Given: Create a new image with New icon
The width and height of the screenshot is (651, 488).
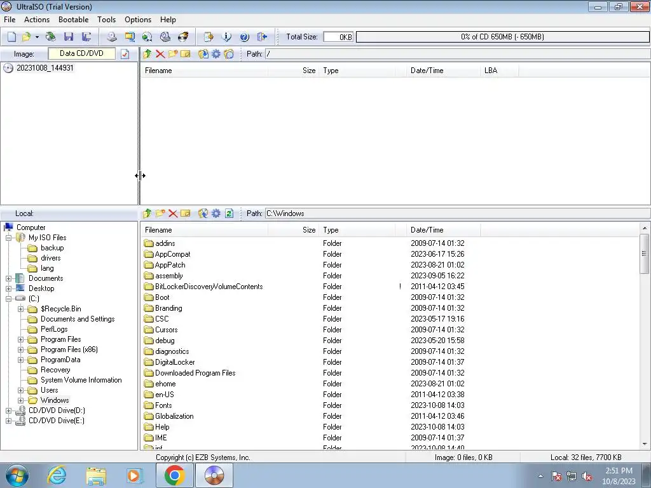Looking at the screenshot, I should 11,37.
